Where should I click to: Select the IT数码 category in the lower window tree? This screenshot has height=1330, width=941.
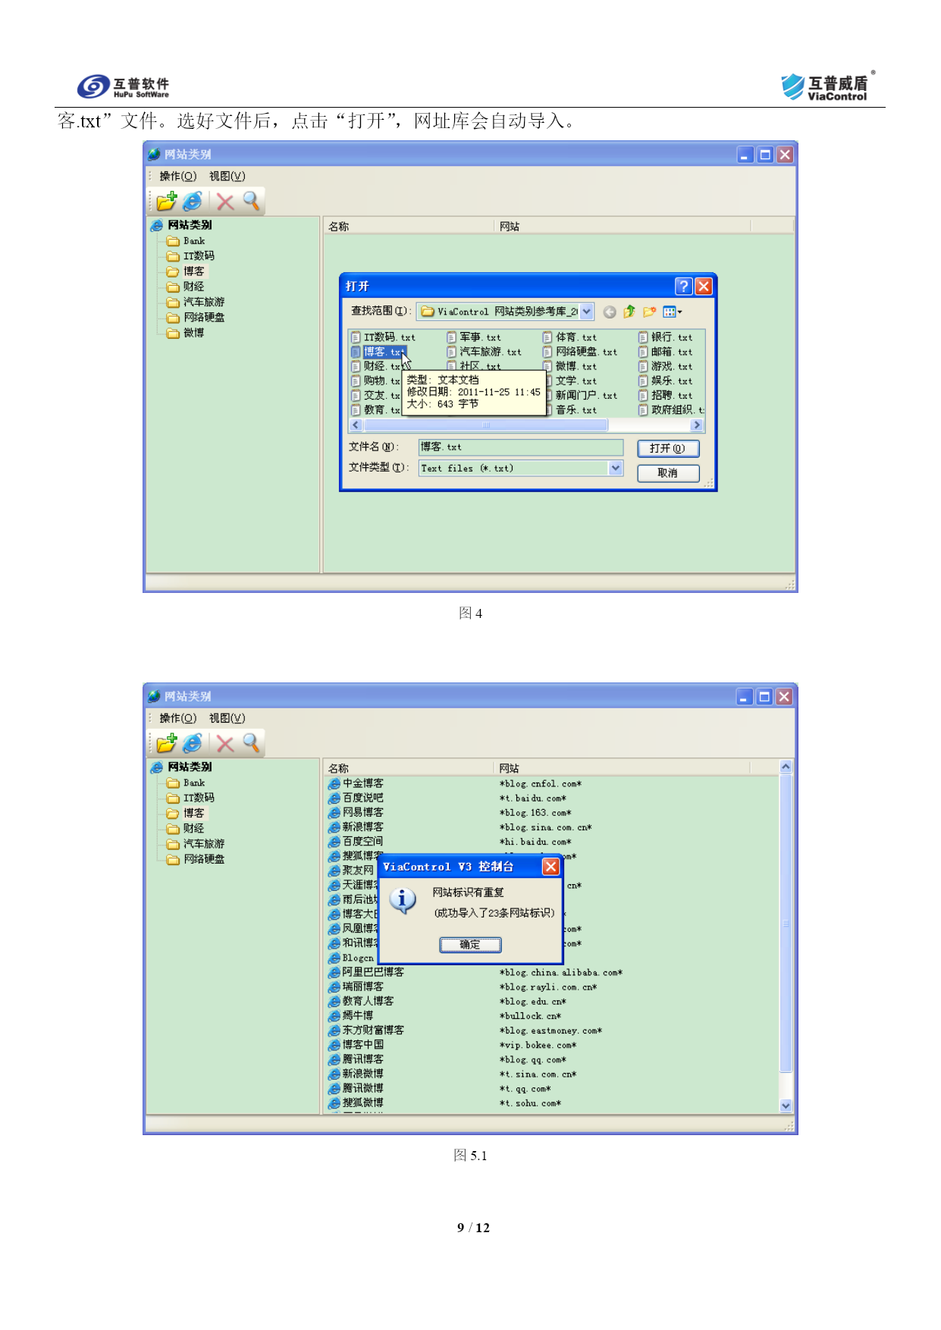pyautogui.click(x=191, y=798)
